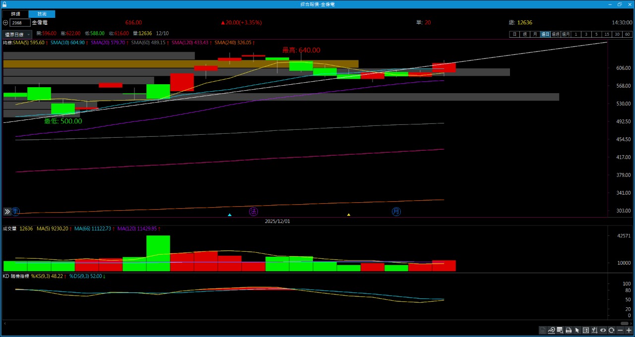Open the 還原日線 dropdown
635x337 pixels.
pyautogui.click(x=17, y=35)
